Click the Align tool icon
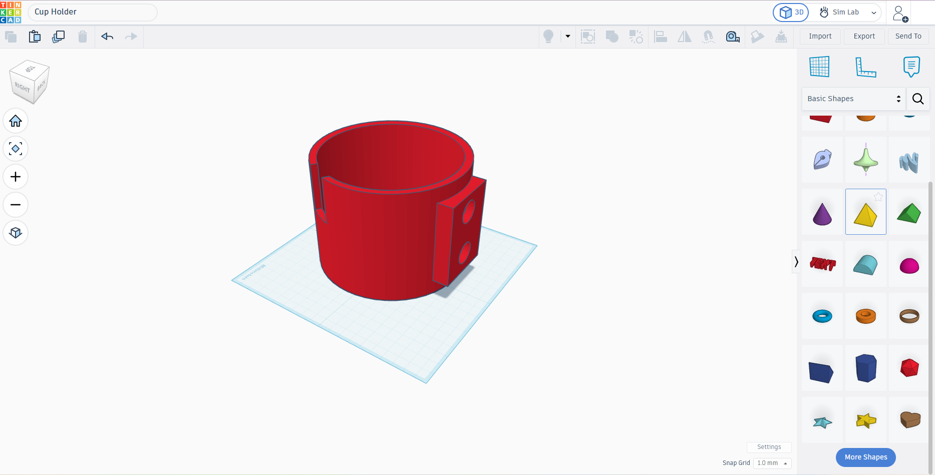 click(x=661, y=37)
